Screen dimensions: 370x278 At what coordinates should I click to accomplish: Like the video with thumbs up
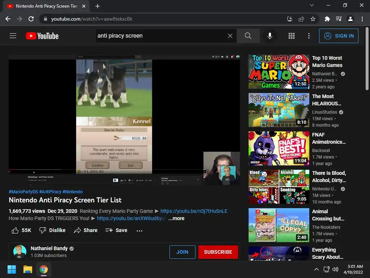pos(21,230)
